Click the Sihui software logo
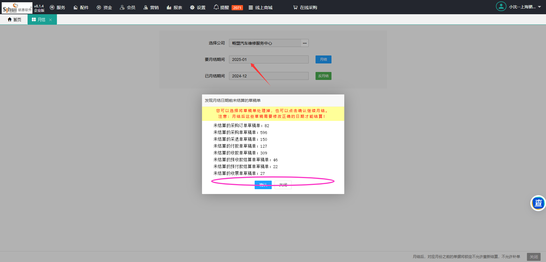The height and width of the screenshot is (262, 546). pos(17,8)
